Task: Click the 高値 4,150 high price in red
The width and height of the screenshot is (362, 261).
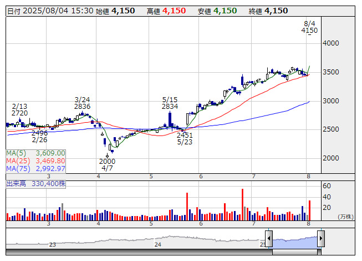Action: [166, 11]
